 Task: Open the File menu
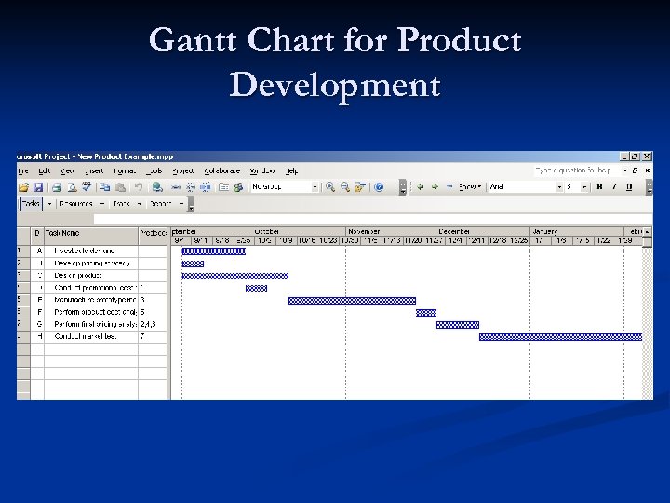coord(23,171)
